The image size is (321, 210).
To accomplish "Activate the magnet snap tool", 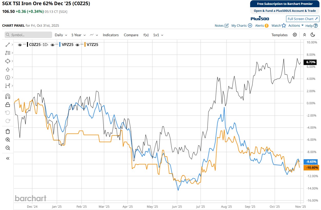I will point(7,96).
